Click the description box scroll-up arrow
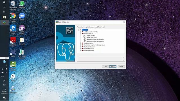180x101 pixels. tap(124, 57)
